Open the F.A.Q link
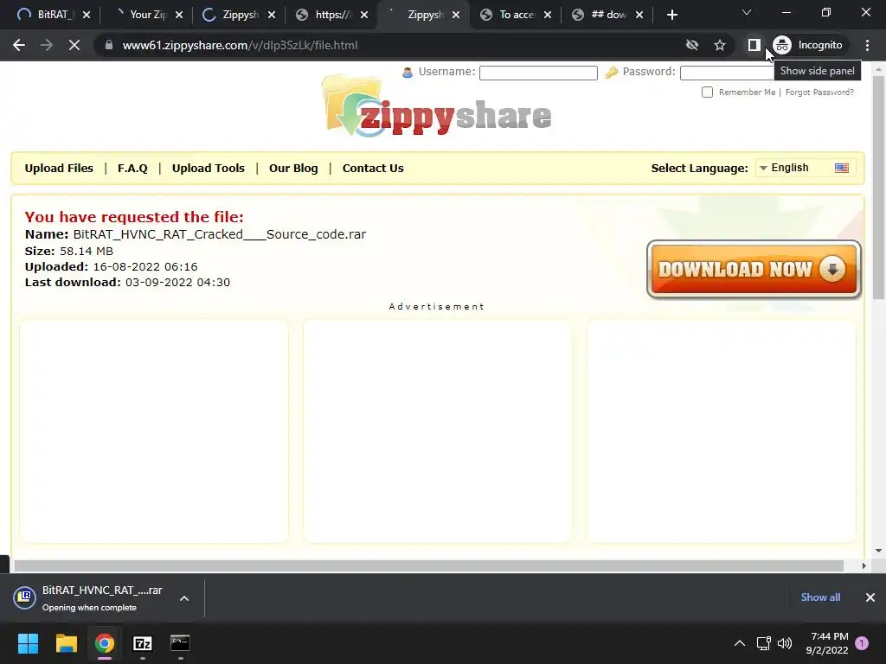Viewport: 886px width, 664px height. pyautogui.click(x=132, y=169)
